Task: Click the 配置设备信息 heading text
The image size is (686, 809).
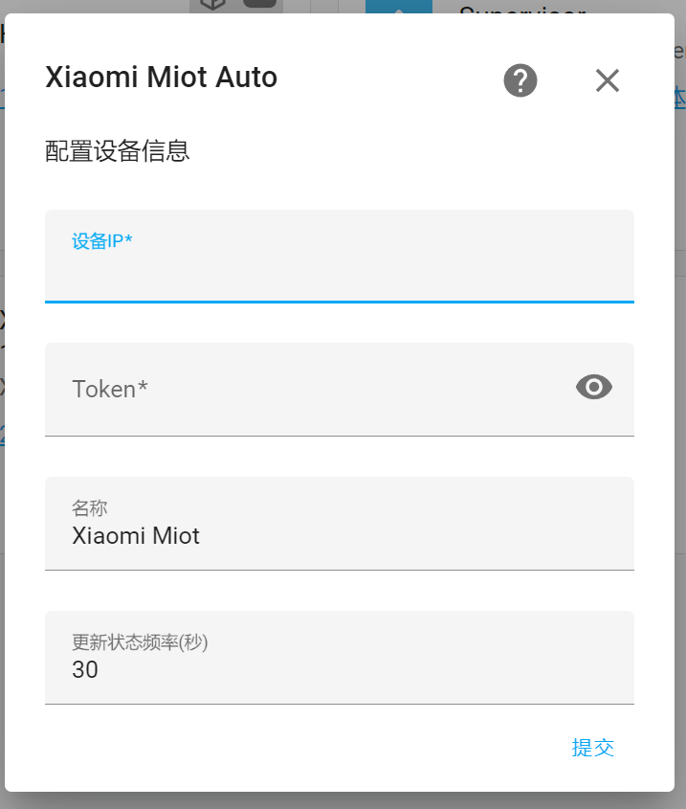Action: click(x=117, y=151)
